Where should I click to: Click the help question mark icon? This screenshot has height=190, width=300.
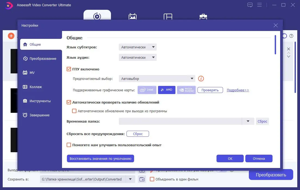(x=291, y=36)
